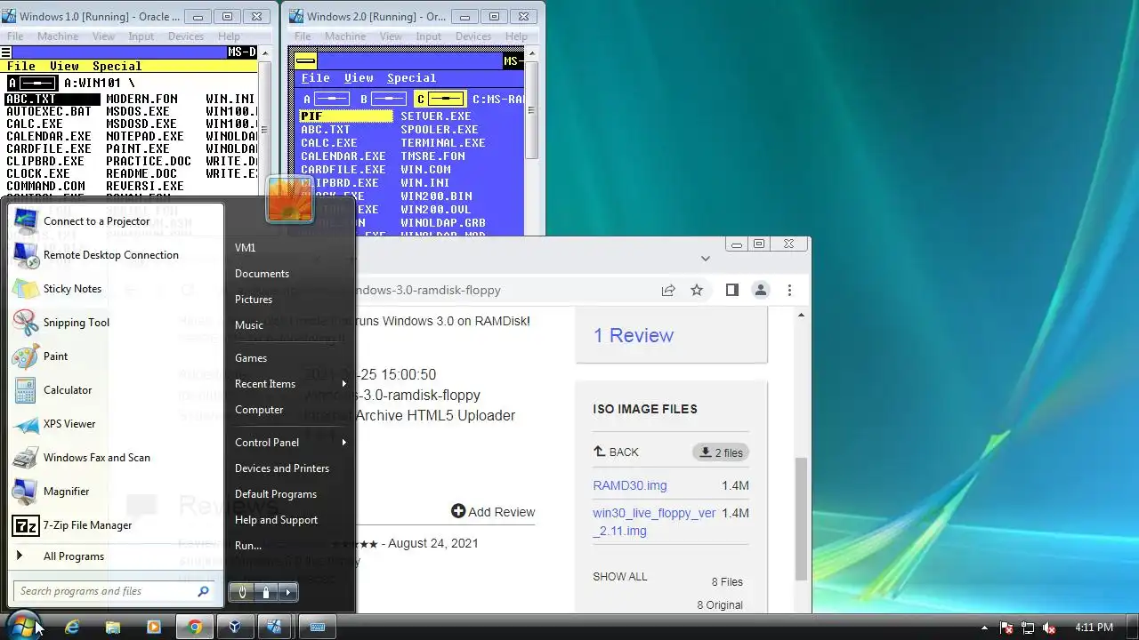This screenshot has width=1139, height=640.
Task: Open Chrome tab search chevron
Action: coord(705,259)
